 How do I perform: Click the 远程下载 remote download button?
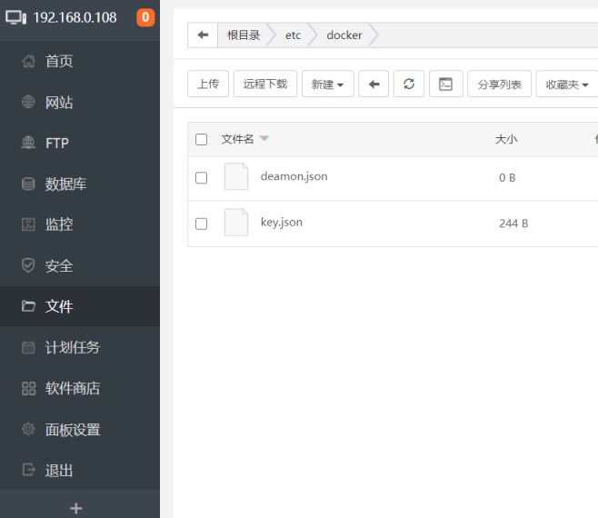pos(265,84)
